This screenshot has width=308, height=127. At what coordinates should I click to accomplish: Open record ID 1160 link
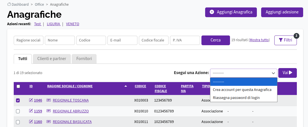point(38,122)
